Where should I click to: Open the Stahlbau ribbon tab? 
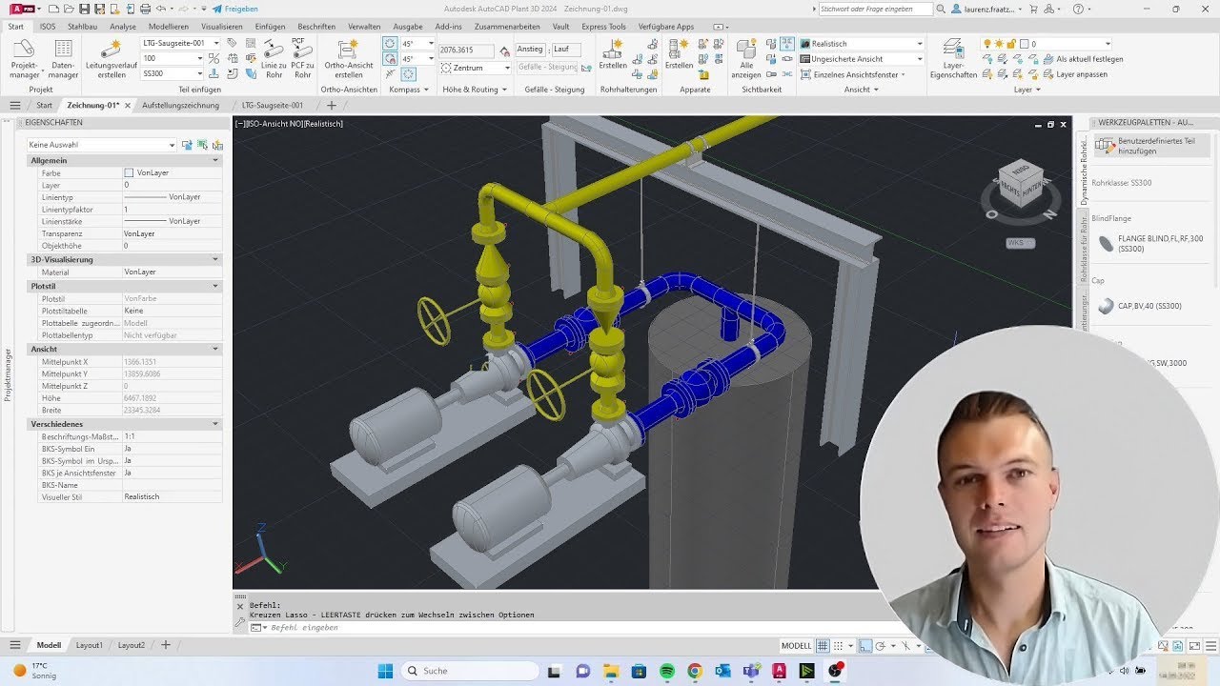83,27
